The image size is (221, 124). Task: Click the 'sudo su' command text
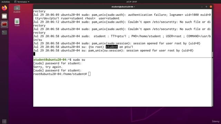click(x=79, y=60)
